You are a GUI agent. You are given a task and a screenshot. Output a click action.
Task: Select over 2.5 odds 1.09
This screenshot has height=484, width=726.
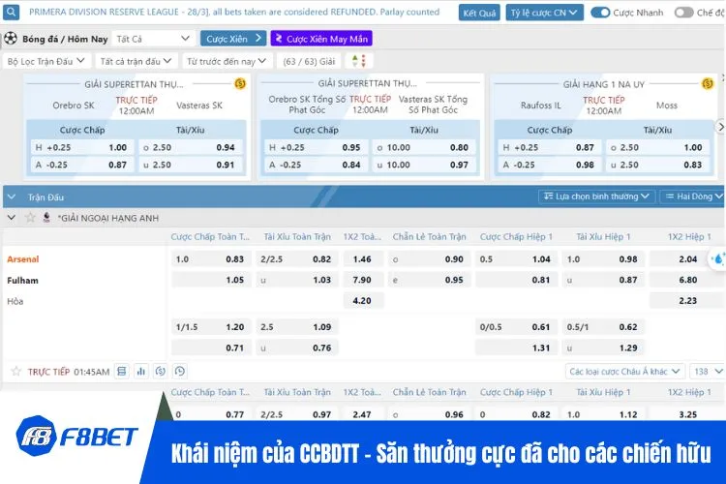(x=296, y=326)
